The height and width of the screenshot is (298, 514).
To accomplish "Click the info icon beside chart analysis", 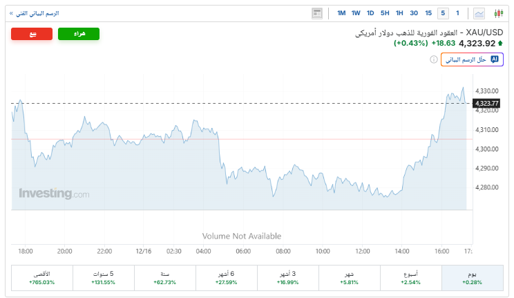I will point(434,60).
